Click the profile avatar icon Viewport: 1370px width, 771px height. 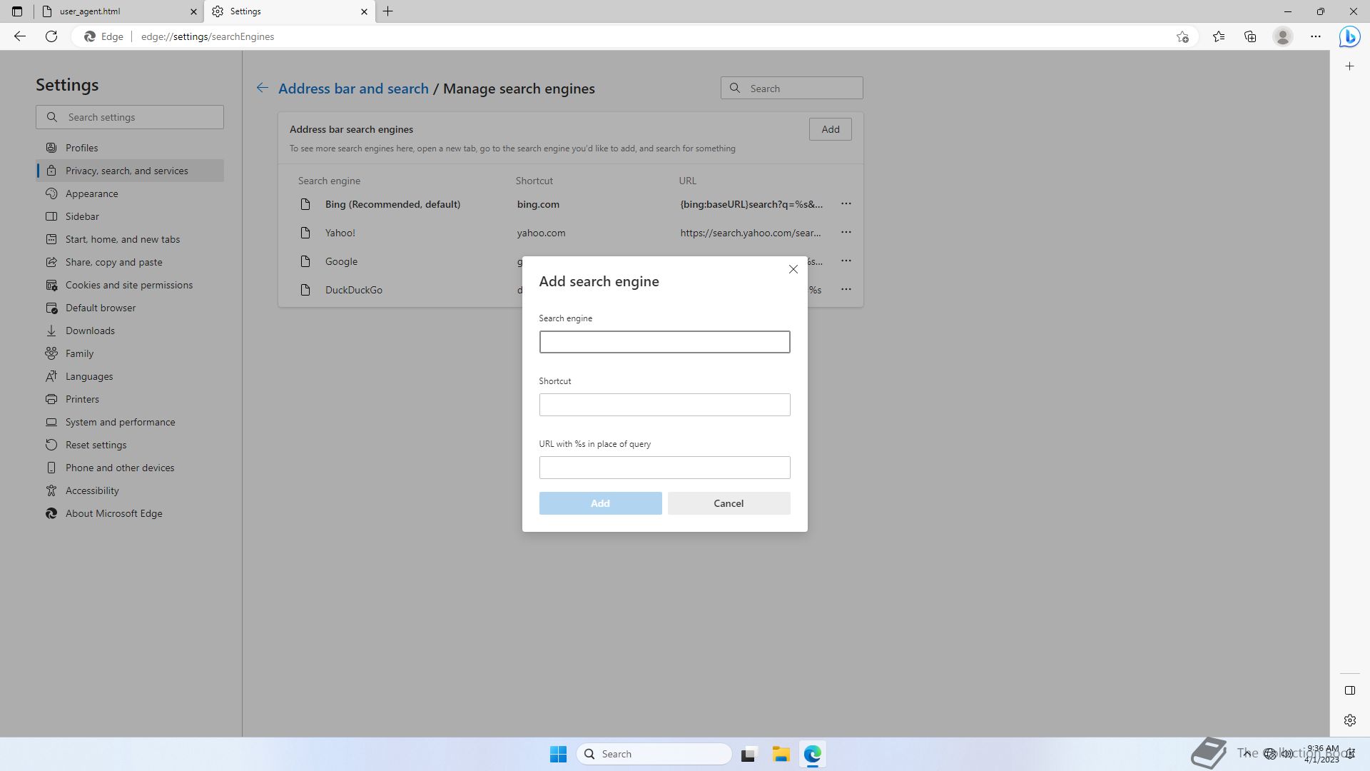point(1283,36)
